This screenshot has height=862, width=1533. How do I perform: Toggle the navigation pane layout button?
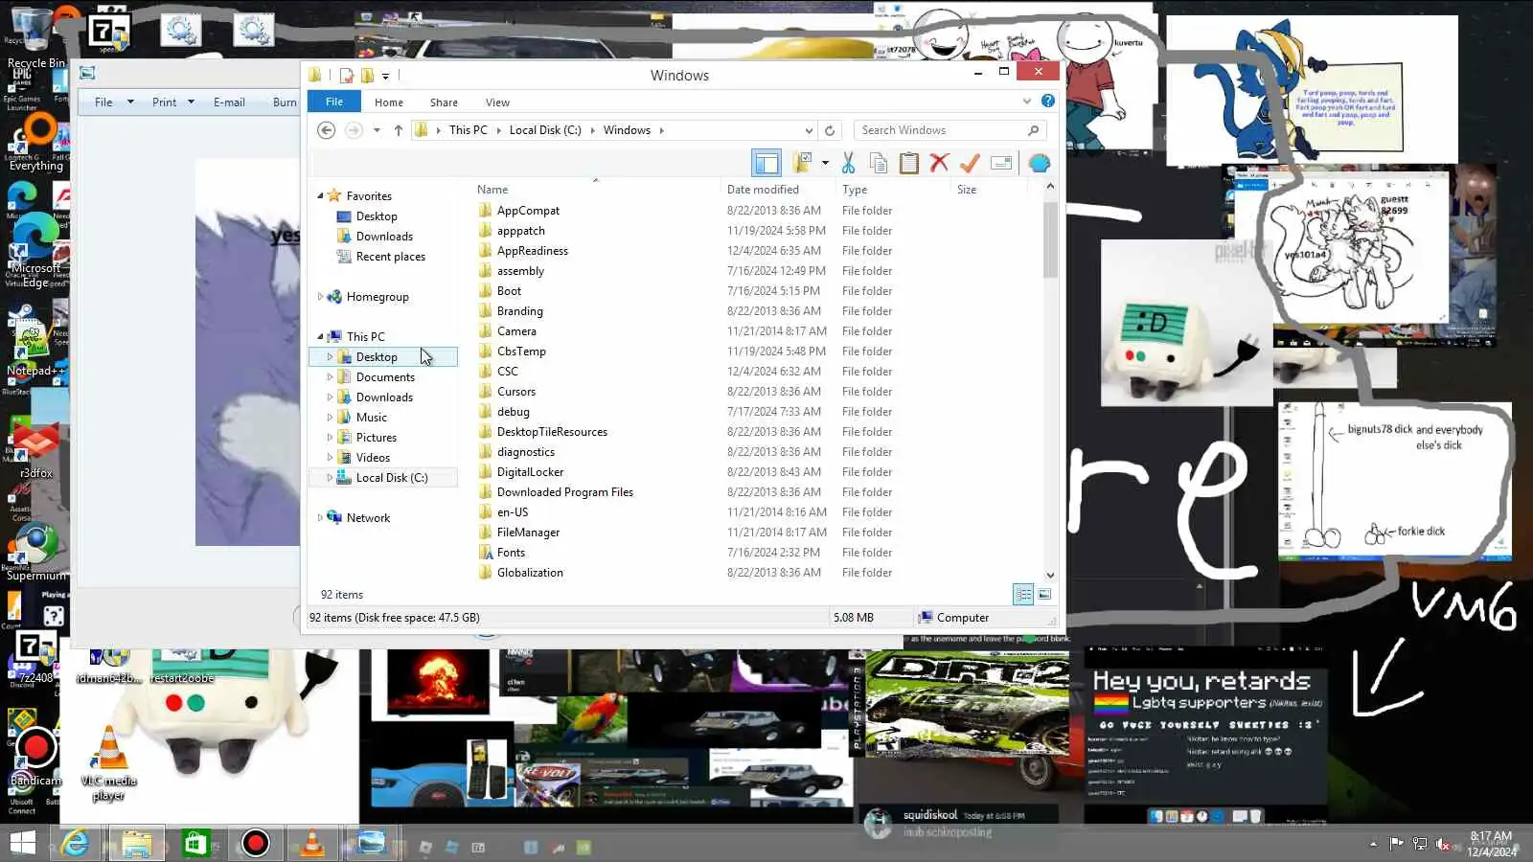766,163
